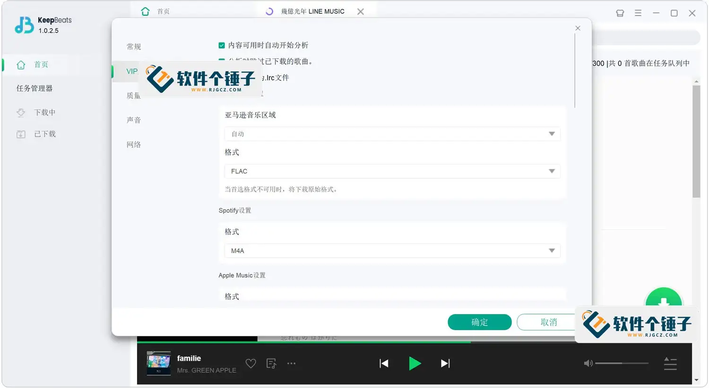Toggle the .lrc 文件 download checkbox

pyautogui.click(x=221, y=77)
